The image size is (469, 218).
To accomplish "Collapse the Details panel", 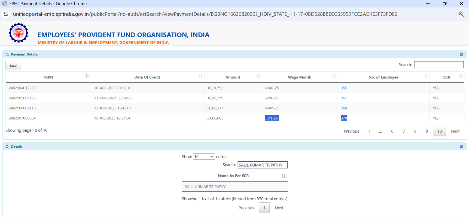I will [461, 147].
